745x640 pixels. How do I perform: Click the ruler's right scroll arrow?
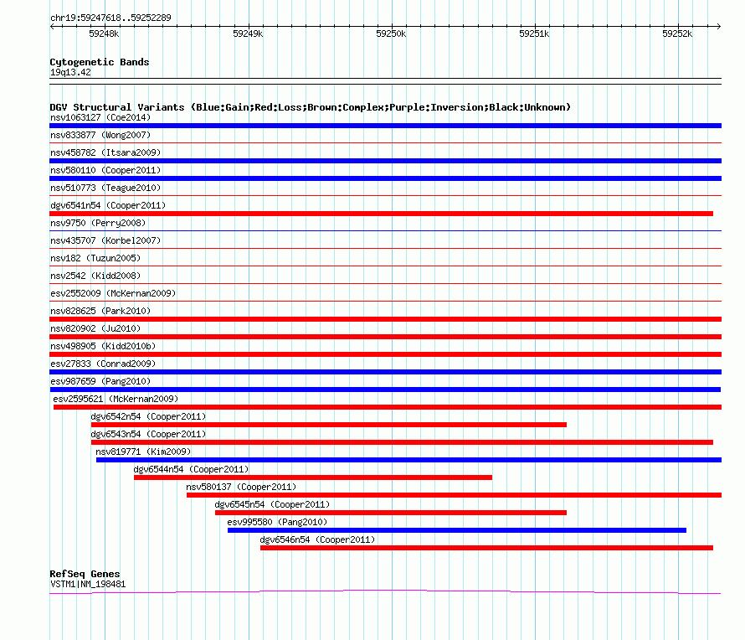[719, 26]
